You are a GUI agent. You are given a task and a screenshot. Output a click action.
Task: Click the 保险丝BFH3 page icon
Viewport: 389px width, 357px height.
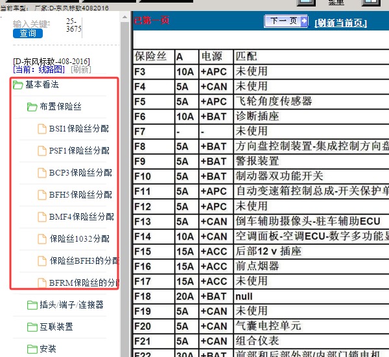click(x=42, y=261)
